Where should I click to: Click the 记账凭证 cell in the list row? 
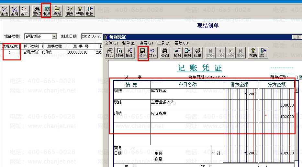pos(31,52)
